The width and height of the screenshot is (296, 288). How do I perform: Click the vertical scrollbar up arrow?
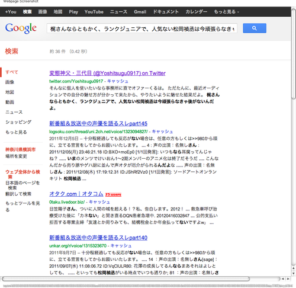[294, 268]
